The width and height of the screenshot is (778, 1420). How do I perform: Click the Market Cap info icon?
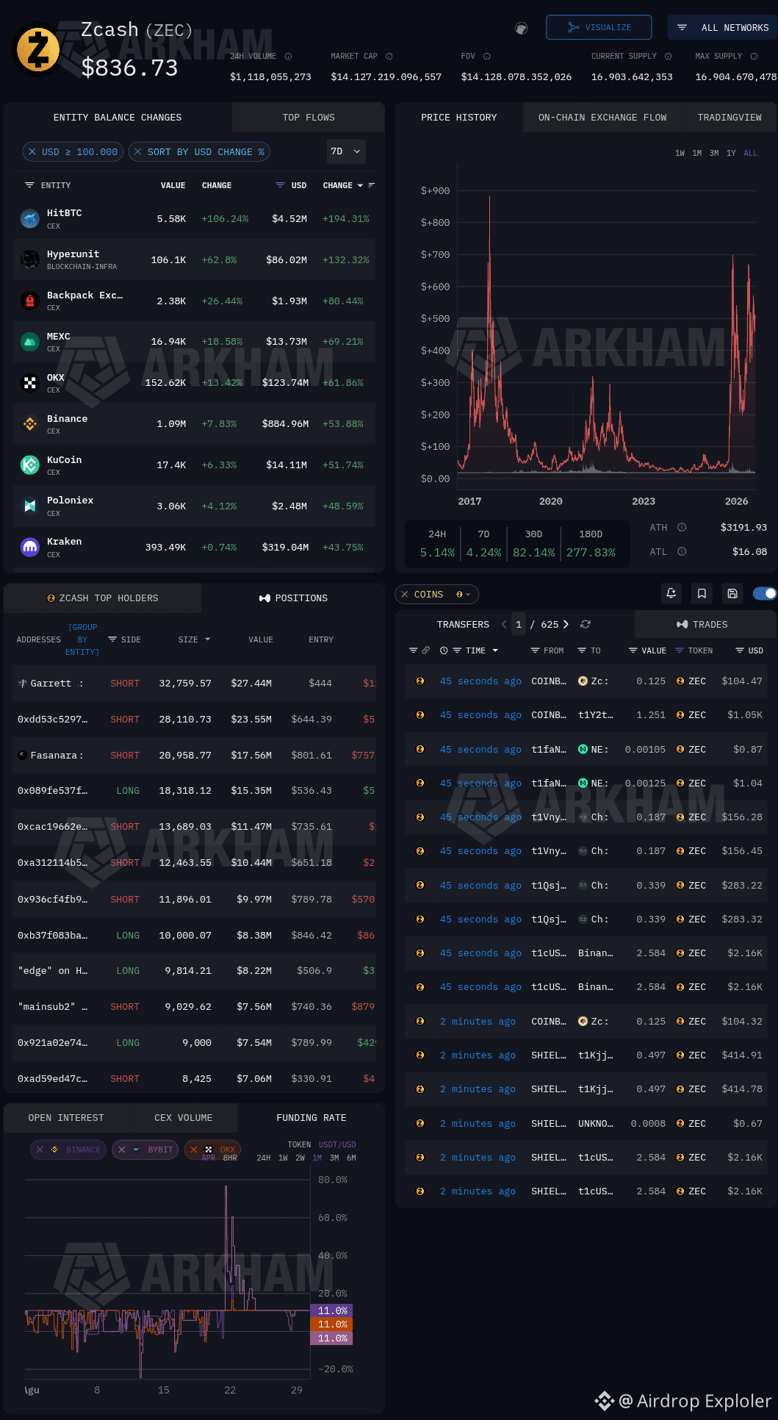[x=389, y=57]
